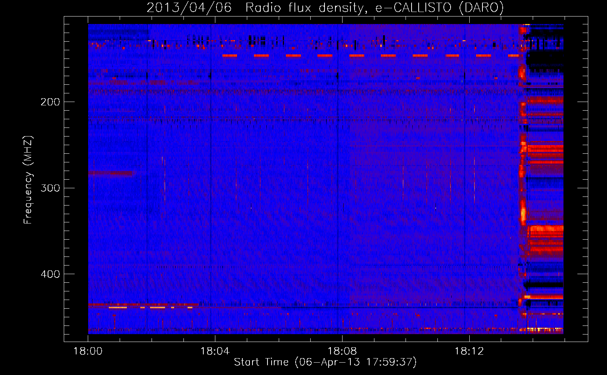The height and width of the screenshot is (375, 607).
Task: Click the 400 frequency tick label
Action: tap(50, 274)
